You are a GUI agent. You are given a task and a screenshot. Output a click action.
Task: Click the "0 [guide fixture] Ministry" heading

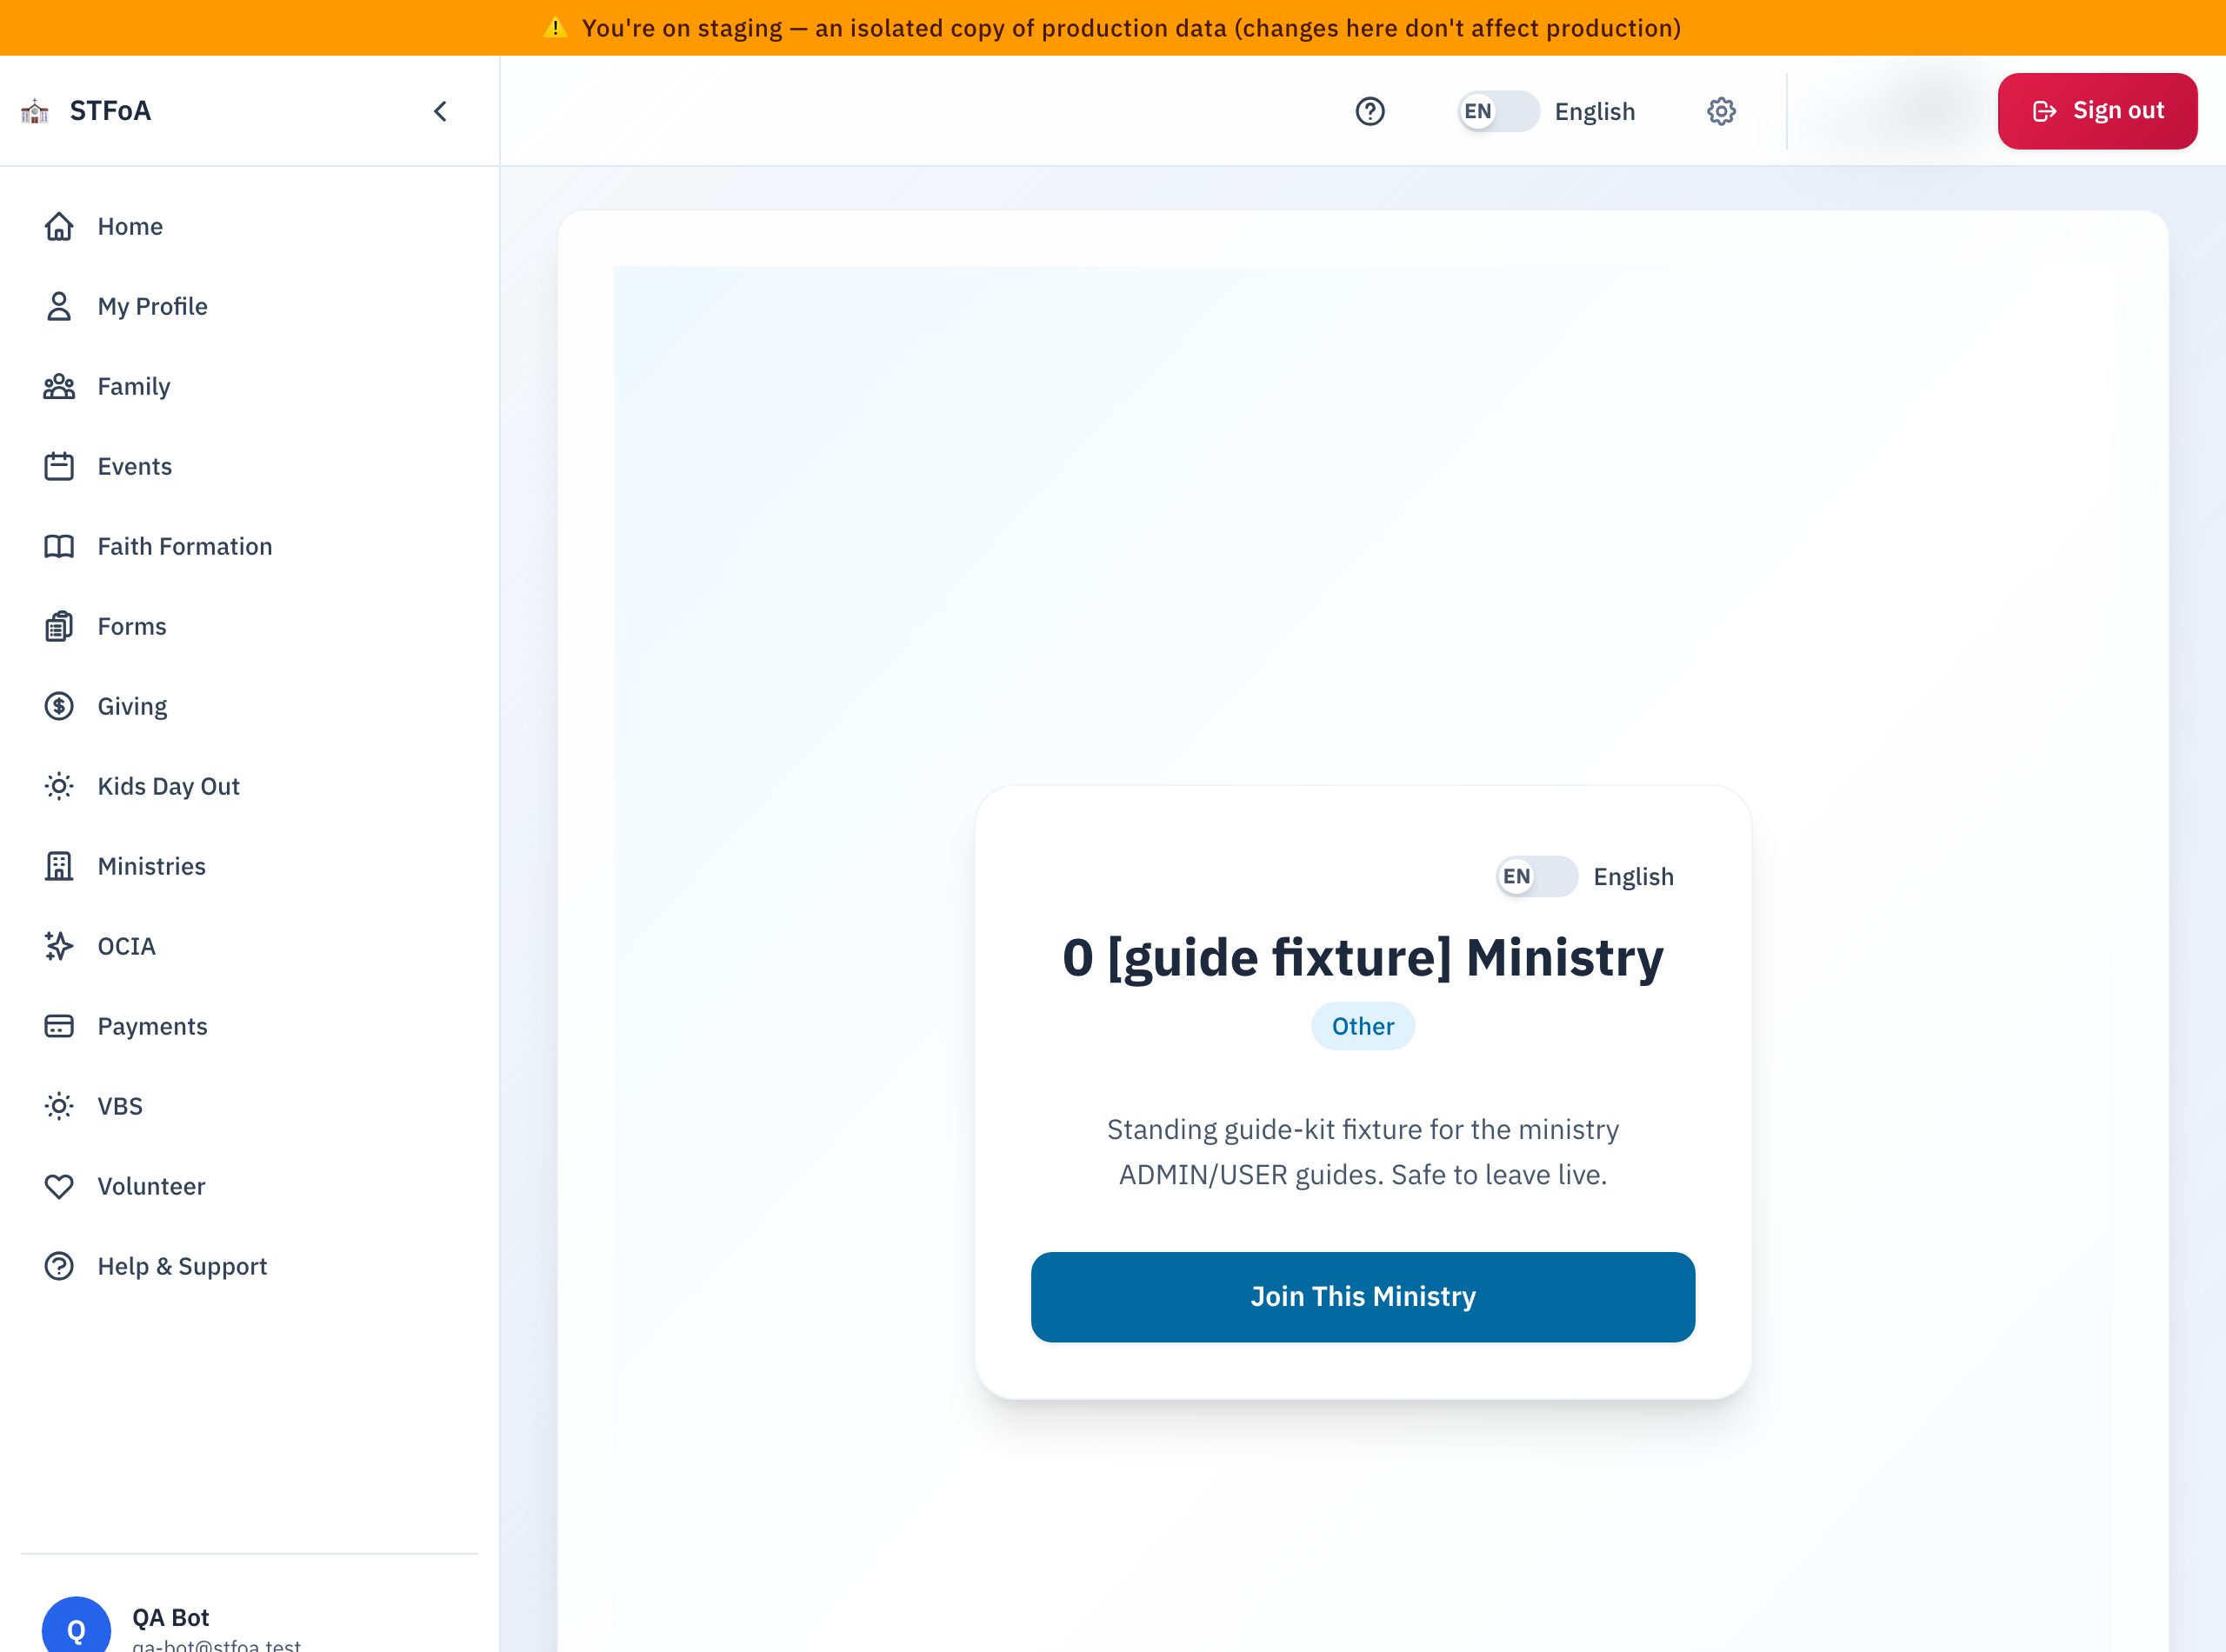[1363, 958]
